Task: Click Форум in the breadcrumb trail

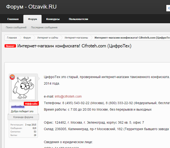Action: tap(27, 37)
